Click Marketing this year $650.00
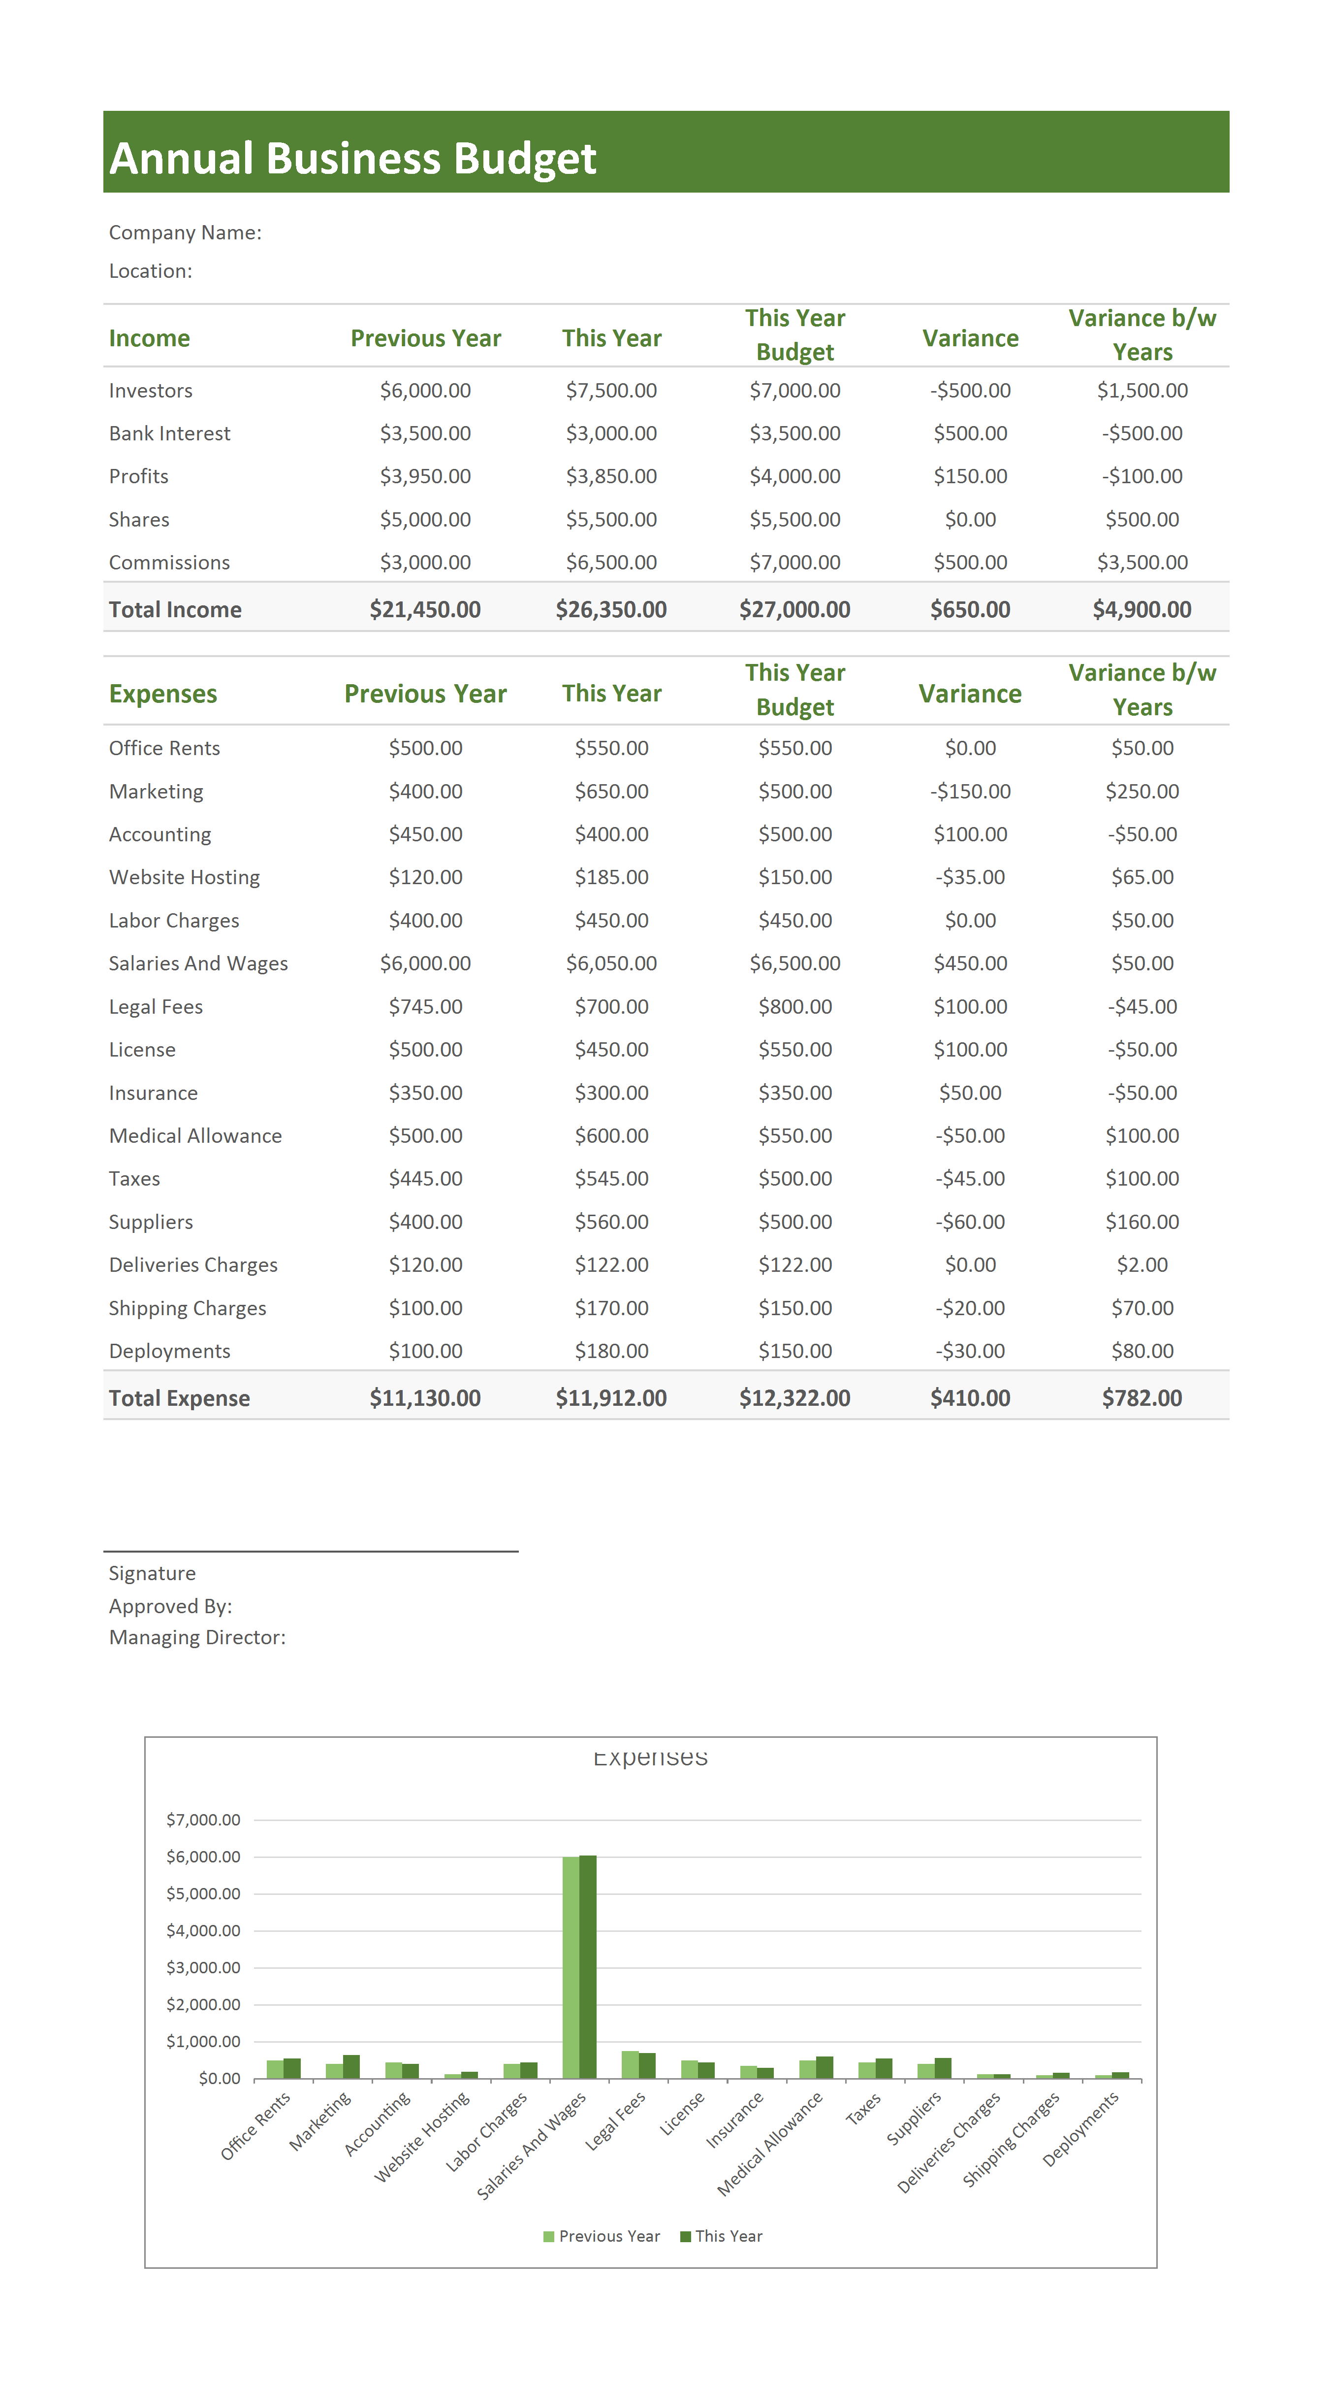Viewport: 1333px width, 2387px height. [x=611, y=791]
